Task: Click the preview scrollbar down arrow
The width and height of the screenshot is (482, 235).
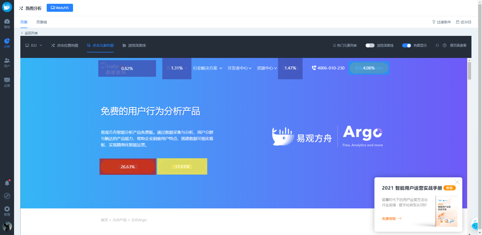Action: 469,234
